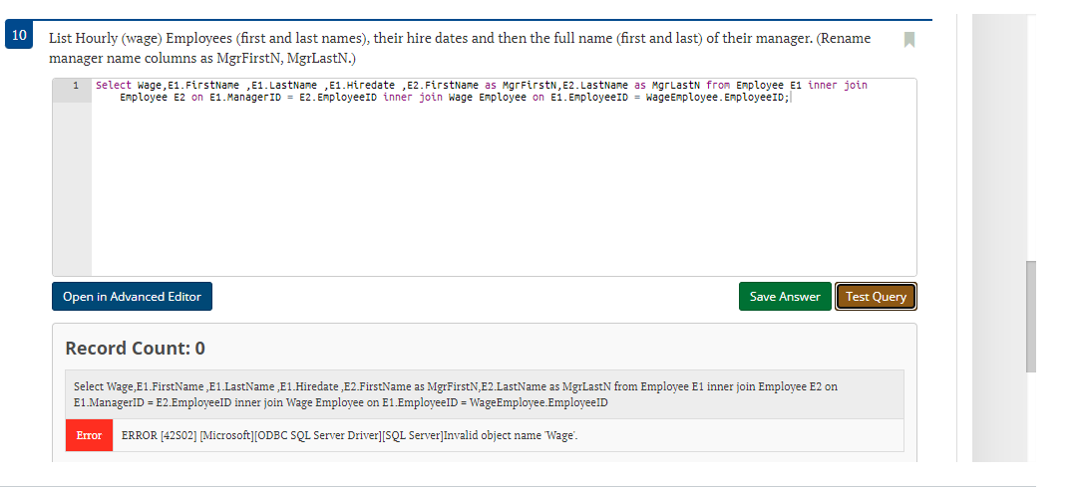Save the current answer
1081x487 pixels.
(x=785, y=296)
